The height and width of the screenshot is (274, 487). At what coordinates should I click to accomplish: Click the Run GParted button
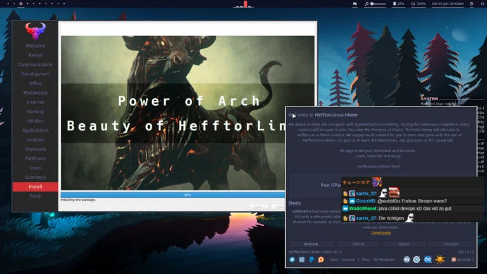[331, 185]
